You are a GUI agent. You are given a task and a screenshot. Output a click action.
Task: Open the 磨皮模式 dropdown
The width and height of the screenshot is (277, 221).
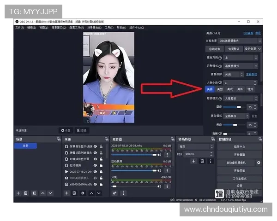pyautogui.click(x=241, y=99)
